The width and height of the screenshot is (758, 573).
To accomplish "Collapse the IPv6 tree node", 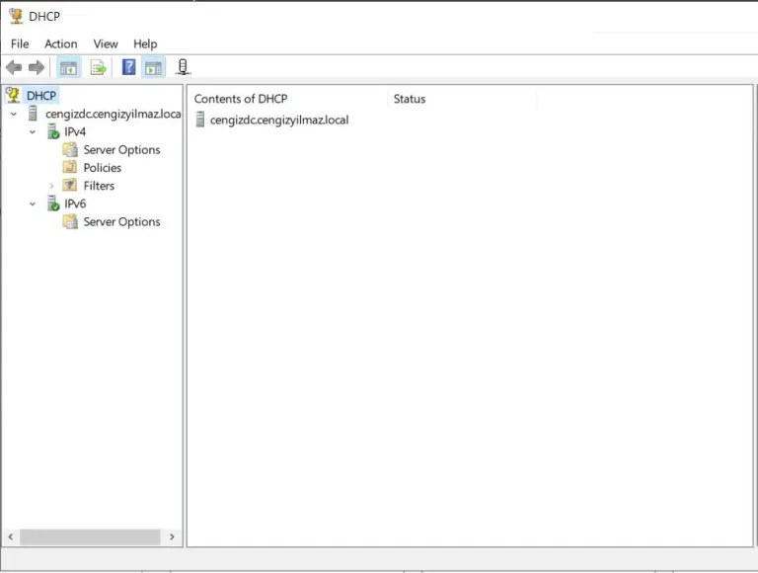I will coord(33,205).
